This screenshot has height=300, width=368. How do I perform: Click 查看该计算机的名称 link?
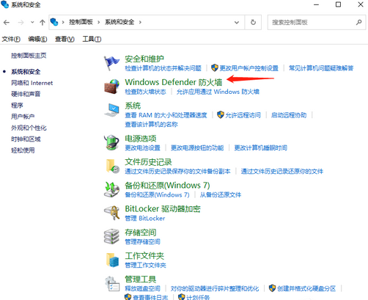coord(151,125)
